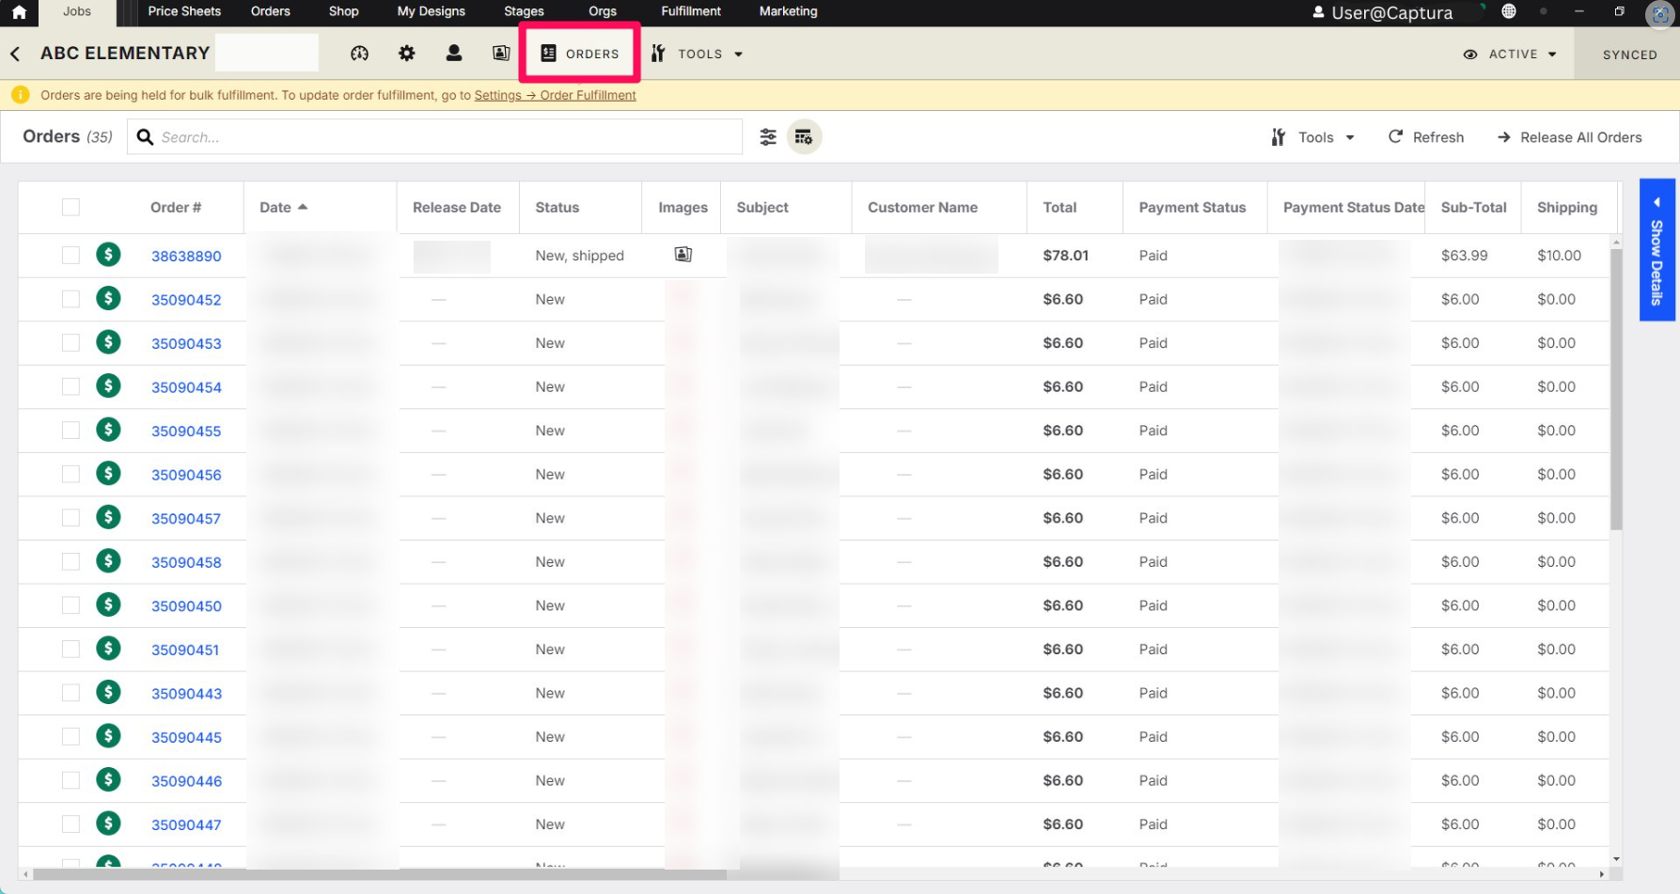1680x894 pixels.
Task: Open the ACTIVE status dropdown
Action: 1510,54
